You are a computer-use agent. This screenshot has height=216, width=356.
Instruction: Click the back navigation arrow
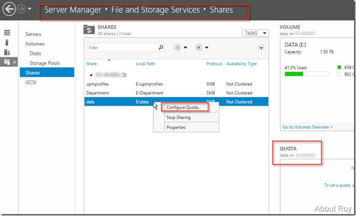click(x=8, y=9)
